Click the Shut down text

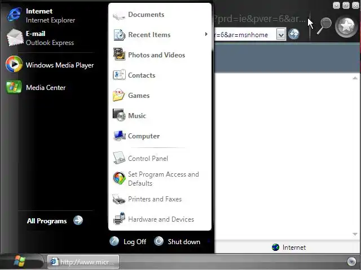point(184,242)
